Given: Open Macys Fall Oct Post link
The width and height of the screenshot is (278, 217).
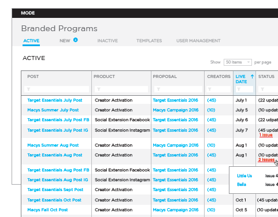Looking at the screenshot, I should pos(47,210).
